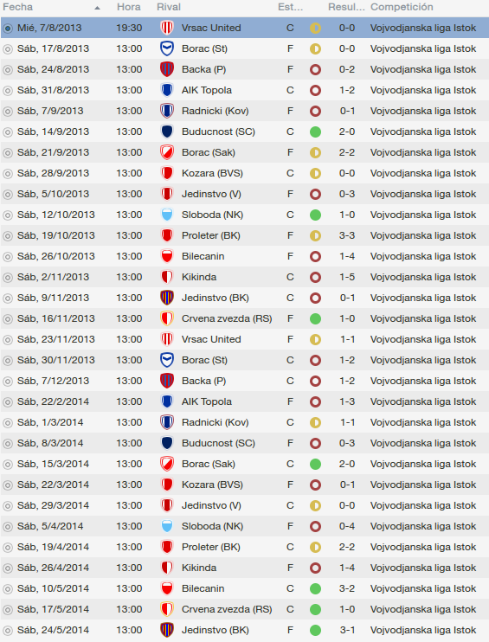Click Sloboda (NK) light blue crest on 12/10/2013

point(167,215)
